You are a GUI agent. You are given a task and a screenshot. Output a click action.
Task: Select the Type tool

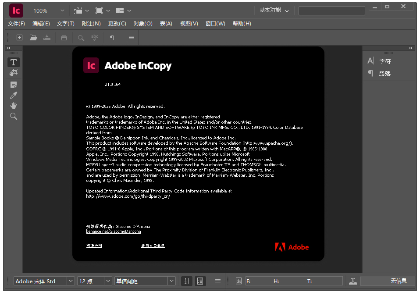point(14,62)
